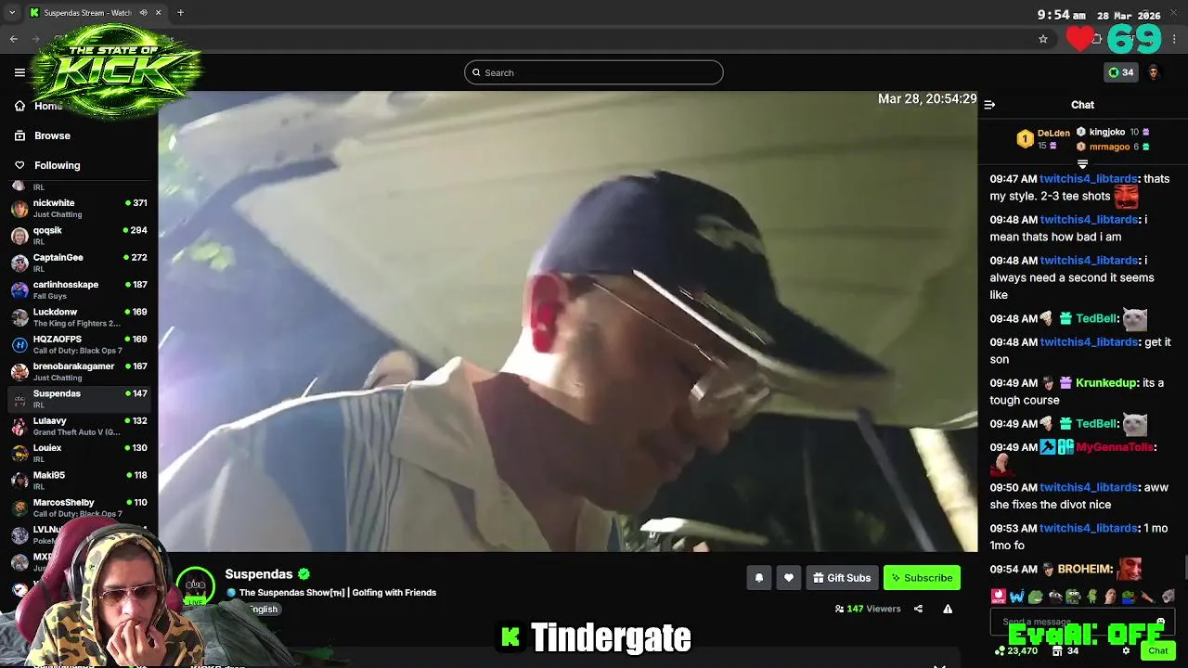Screen dimensions: 1188x668
Task: Click the report warning triangle icon
Action: click(948, 609)
